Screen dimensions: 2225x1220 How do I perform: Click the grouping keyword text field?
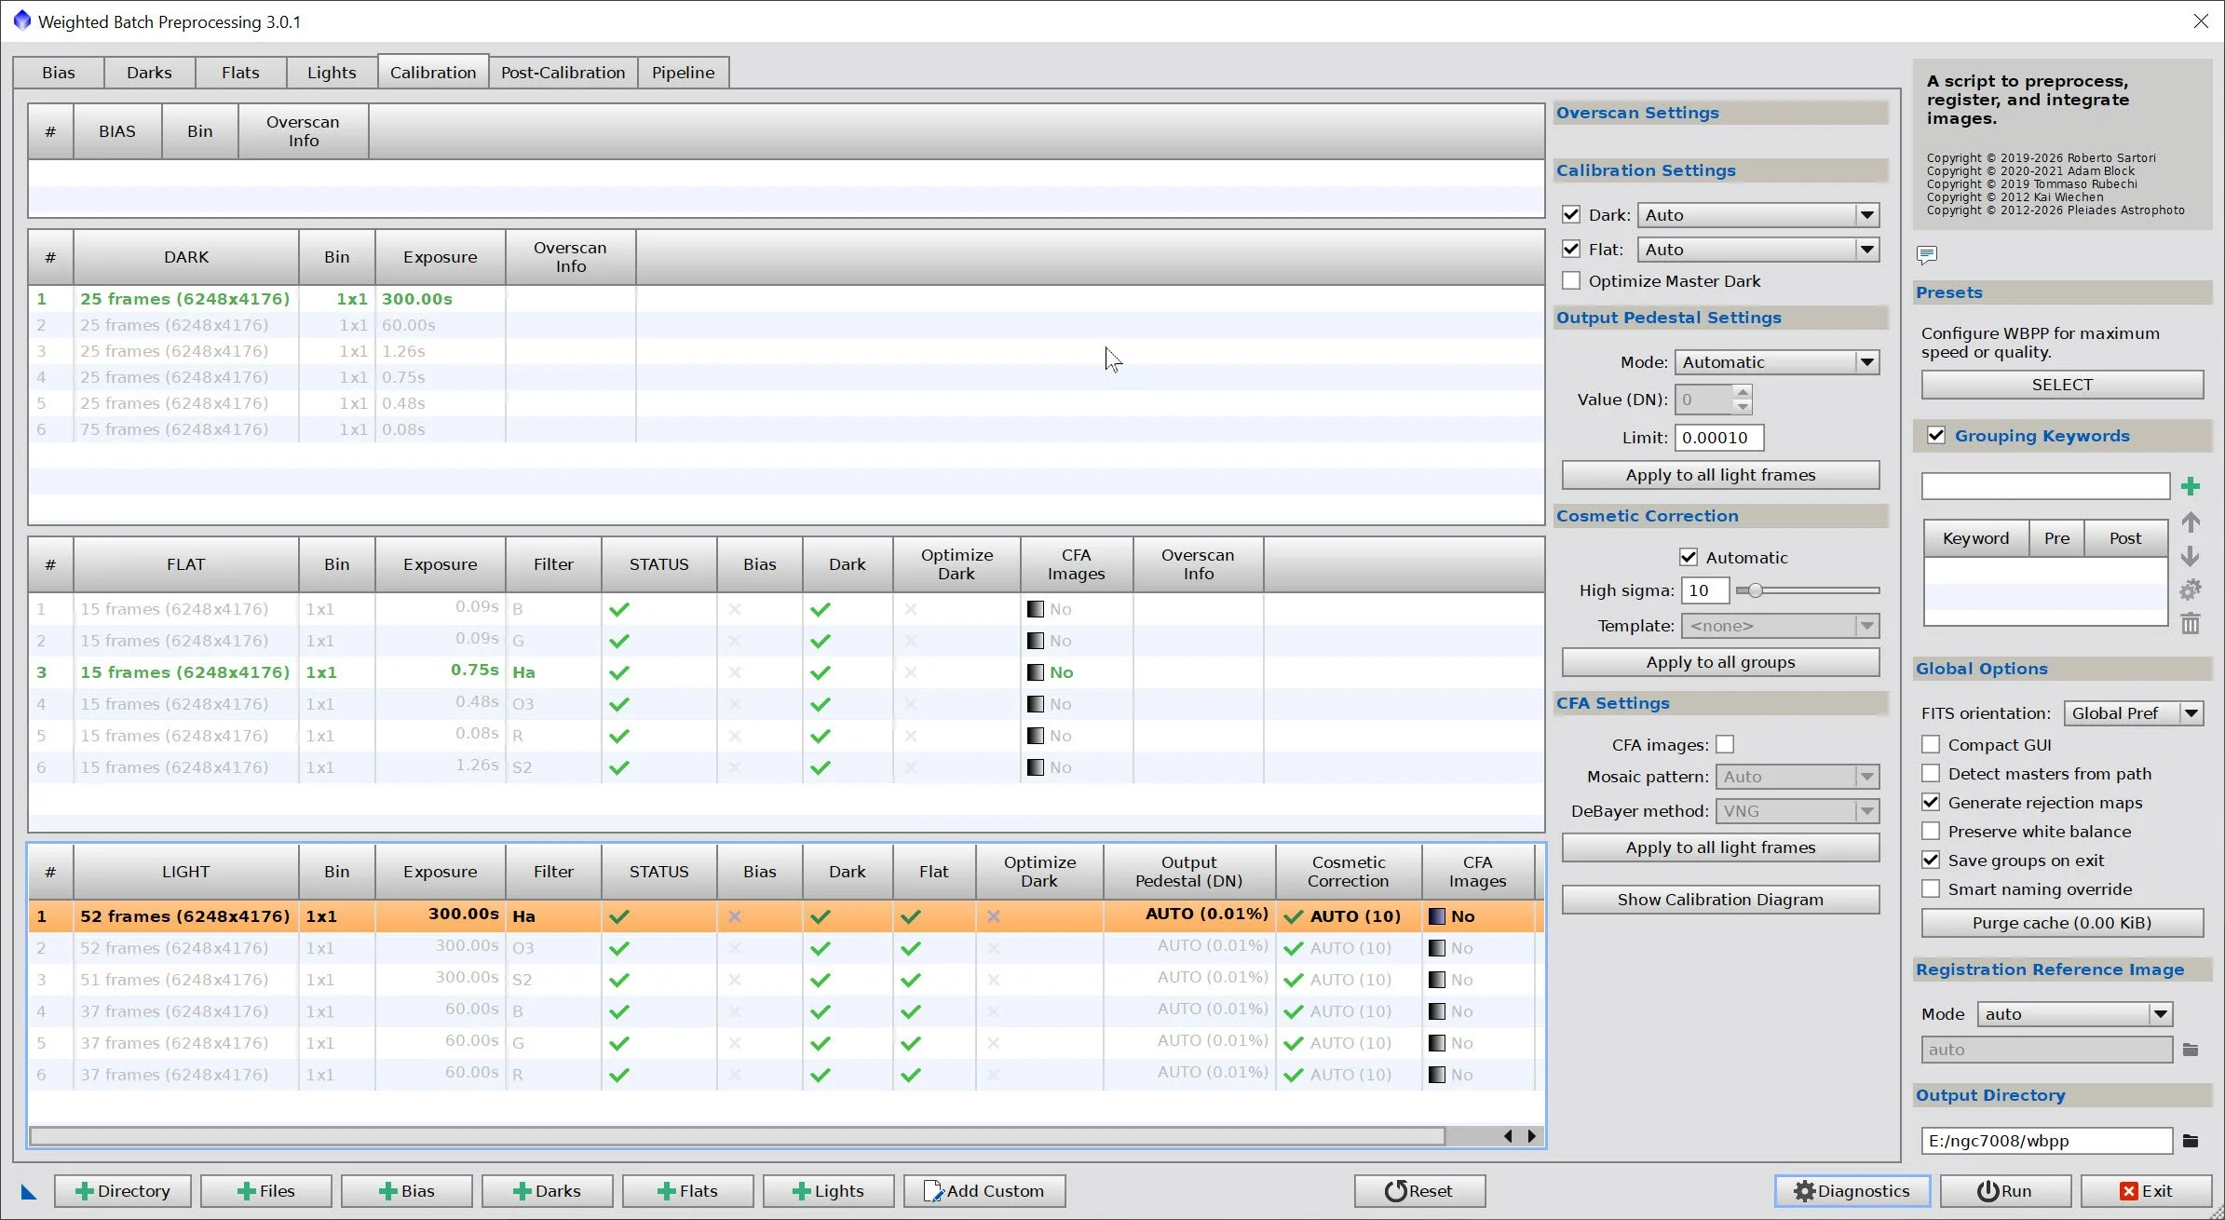(x=2045, y=486)
